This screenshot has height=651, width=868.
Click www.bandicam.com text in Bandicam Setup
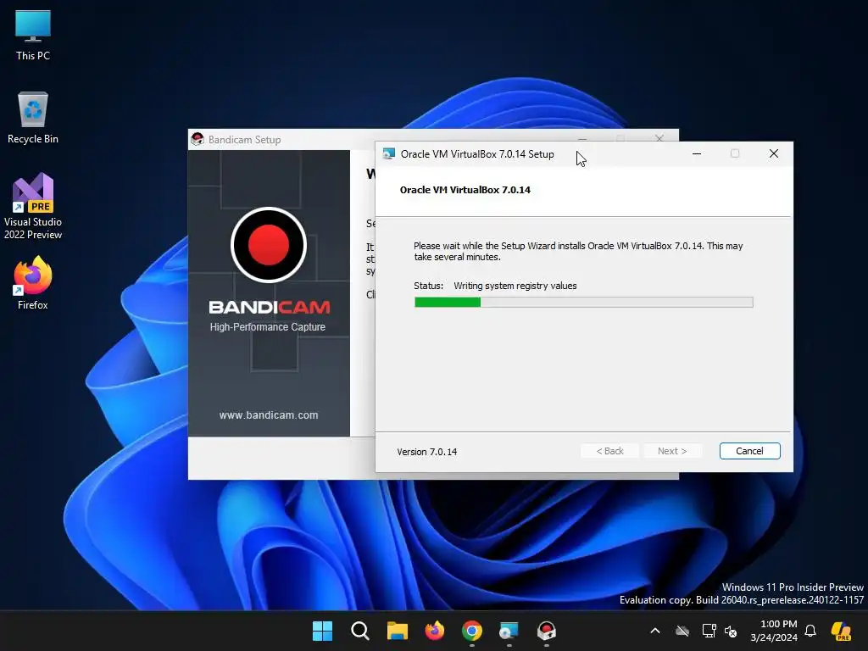(x=269, y=415)
